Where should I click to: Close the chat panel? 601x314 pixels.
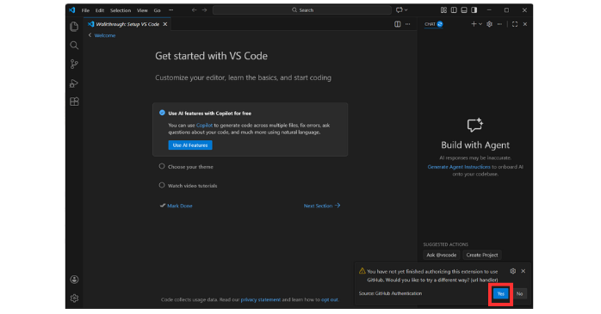[525, 24]
